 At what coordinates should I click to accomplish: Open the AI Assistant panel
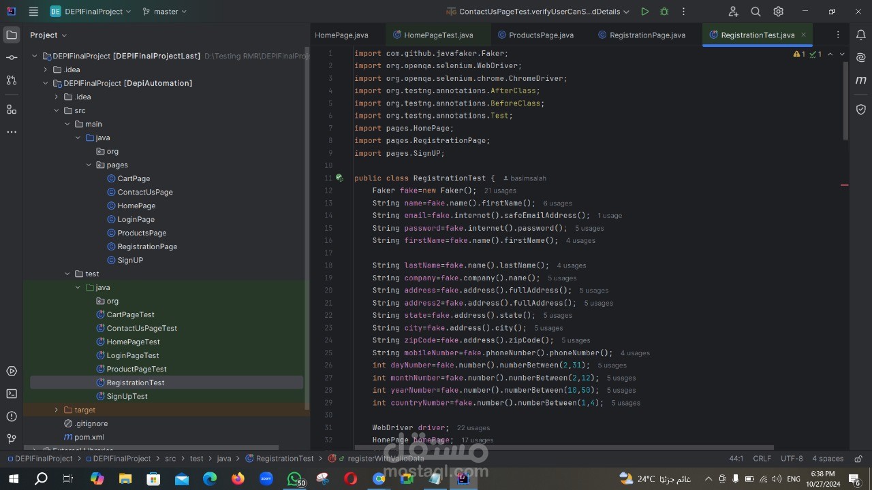[x=860, y=58]
